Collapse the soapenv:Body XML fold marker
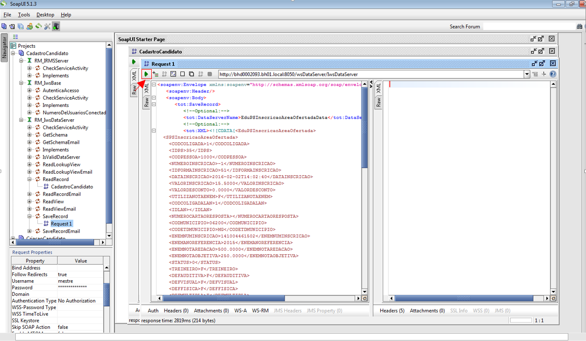586x341 pixels. pos(154,98)
